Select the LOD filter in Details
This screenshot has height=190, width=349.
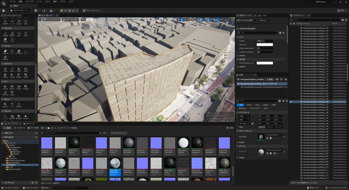tap(257, 105)
